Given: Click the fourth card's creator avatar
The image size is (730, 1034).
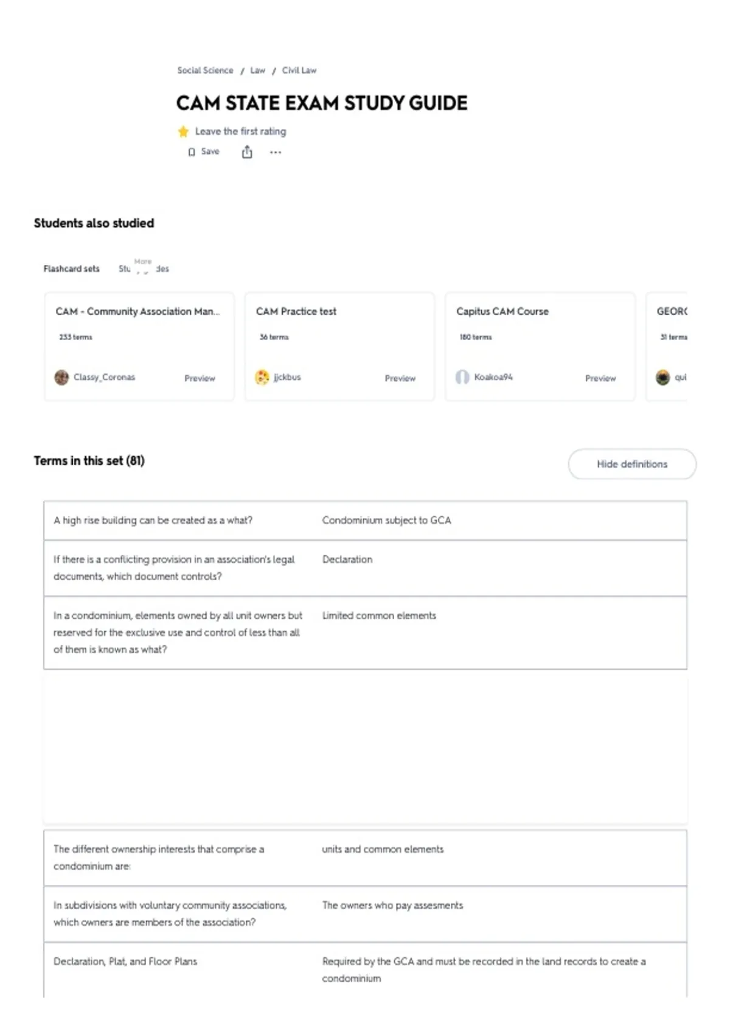Looking at the screenshot, I should (x=662, y=377).
